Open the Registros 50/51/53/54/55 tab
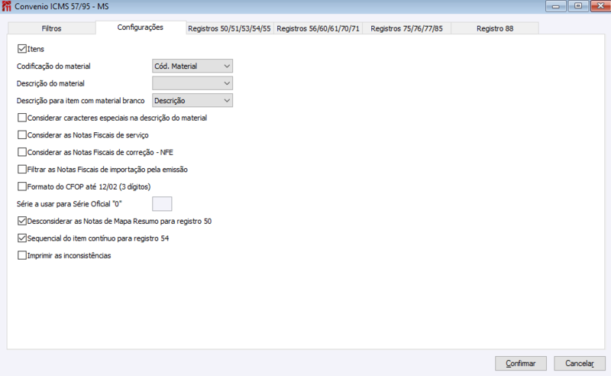The image size is (611, 376). tap(229, 28)
